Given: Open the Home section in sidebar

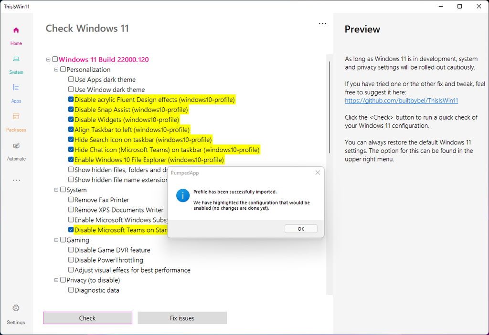Looking at the screenshot, I should [16, 33].
